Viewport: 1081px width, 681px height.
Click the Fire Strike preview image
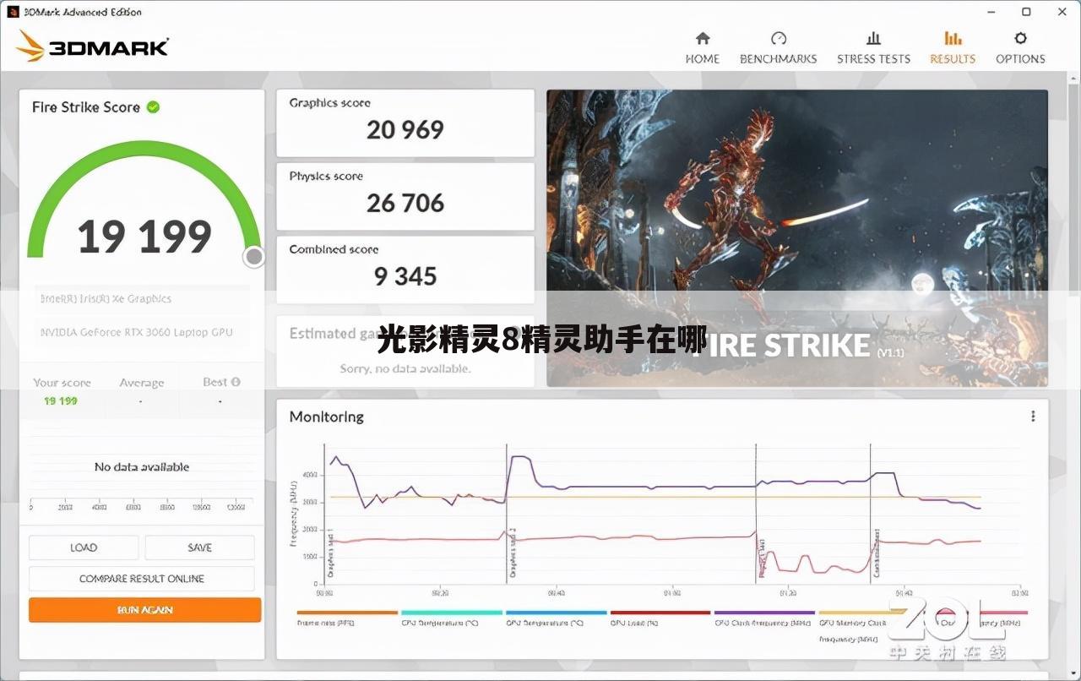click(796, 238)
